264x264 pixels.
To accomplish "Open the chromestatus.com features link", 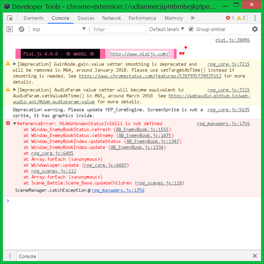I will (150, 76).
